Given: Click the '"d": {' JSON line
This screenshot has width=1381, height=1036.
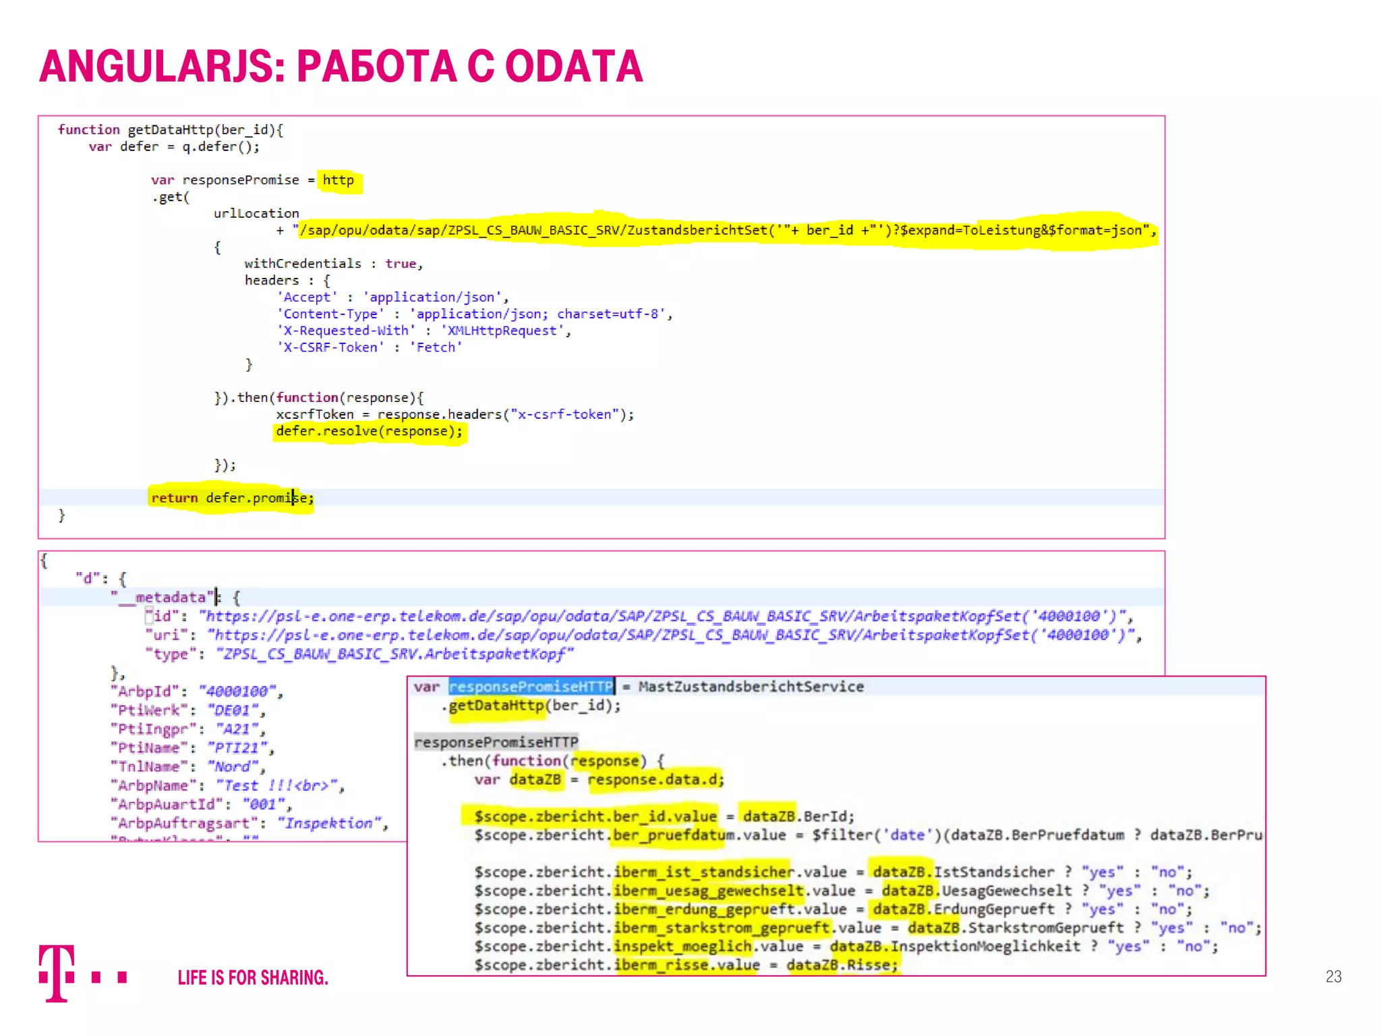Looking at the screenshot, I should click(x=100, y=578).
